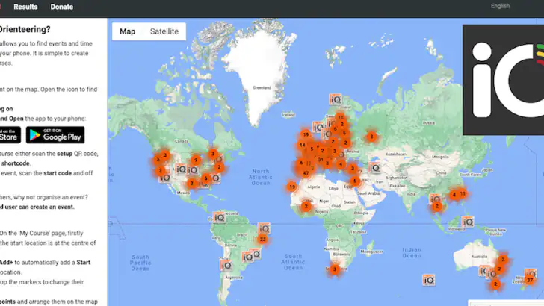
Task: Open the cluster 3 marker in Russia
Action: [371, 136]
